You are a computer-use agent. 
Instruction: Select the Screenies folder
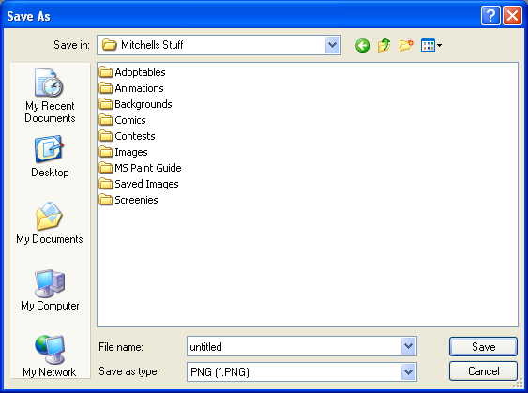tap(128, 200)
